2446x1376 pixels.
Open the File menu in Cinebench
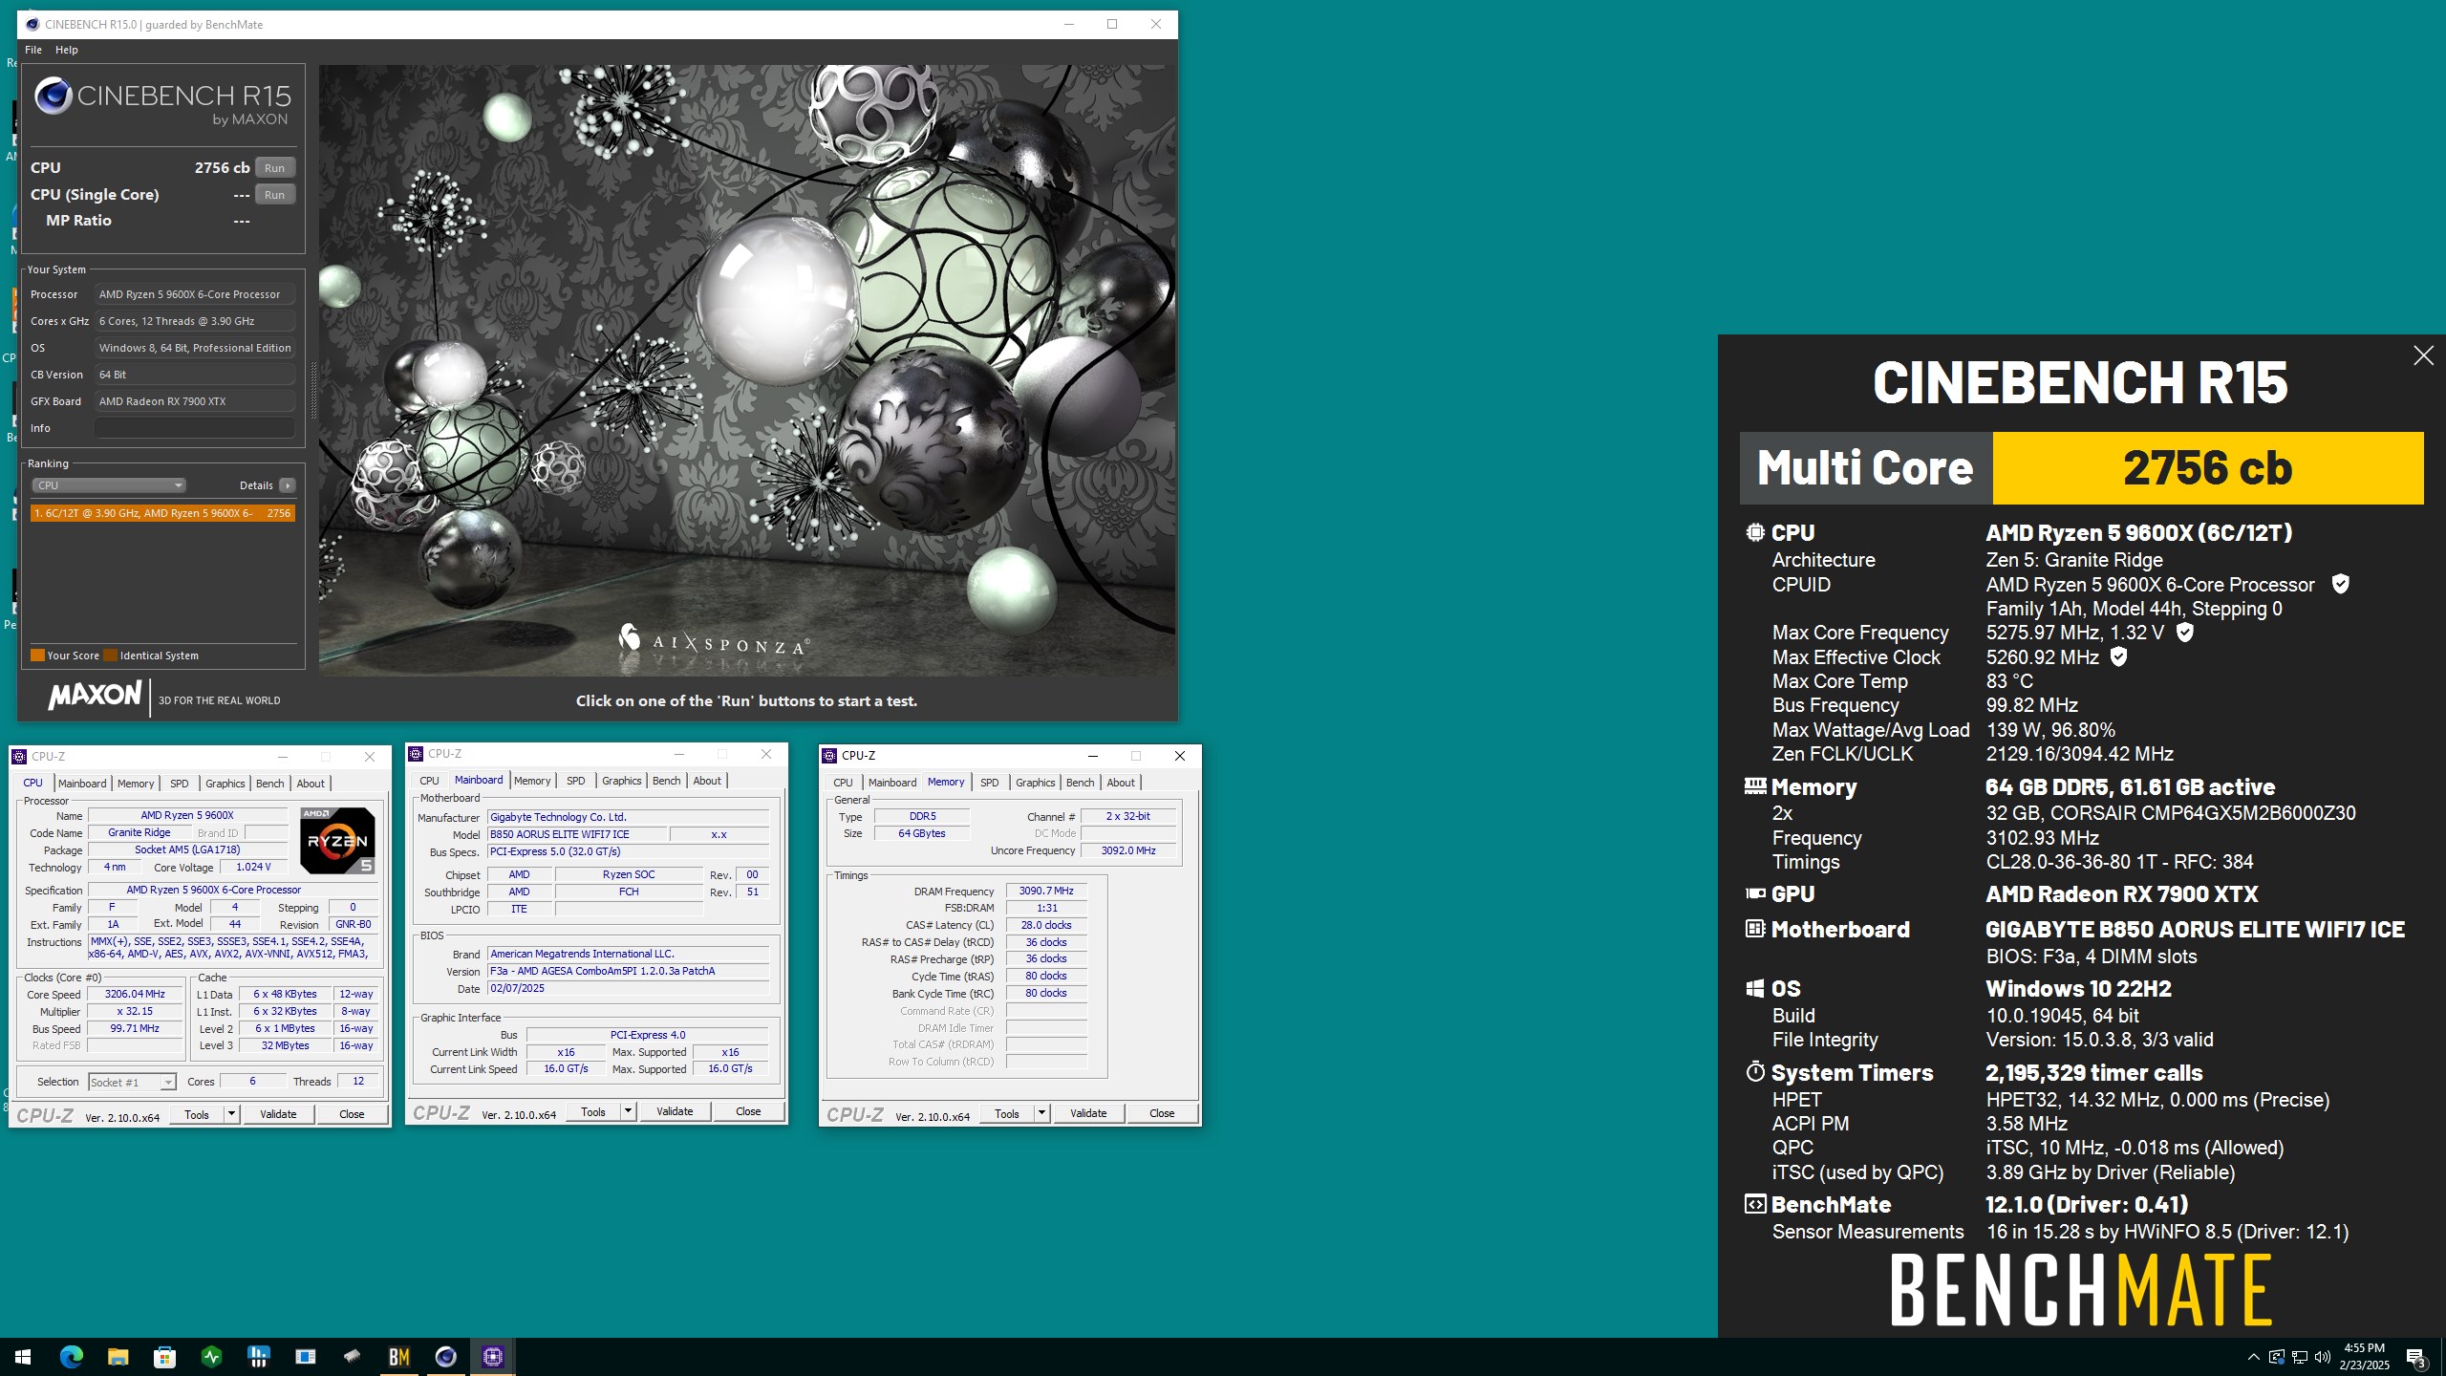(x=32, y=50)
